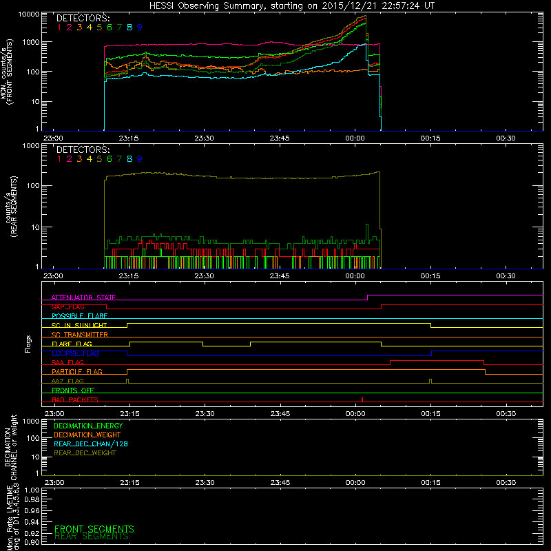Click the POSSIBLE_FLARE flag label
This screenshot has width=551, height=551.
tap(79, 316)
